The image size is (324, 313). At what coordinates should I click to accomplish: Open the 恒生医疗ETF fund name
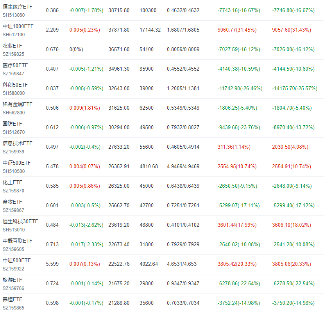[17, 7]
